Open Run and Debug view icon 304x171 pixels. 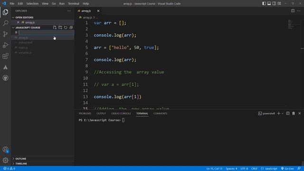[5, 45]
